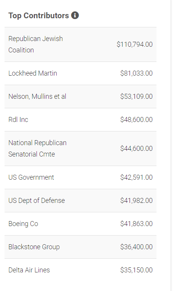The image size is (177, 291).
Task: Click the $35,150.00 Delta Air Lines amount
Action: coord(136,270)
